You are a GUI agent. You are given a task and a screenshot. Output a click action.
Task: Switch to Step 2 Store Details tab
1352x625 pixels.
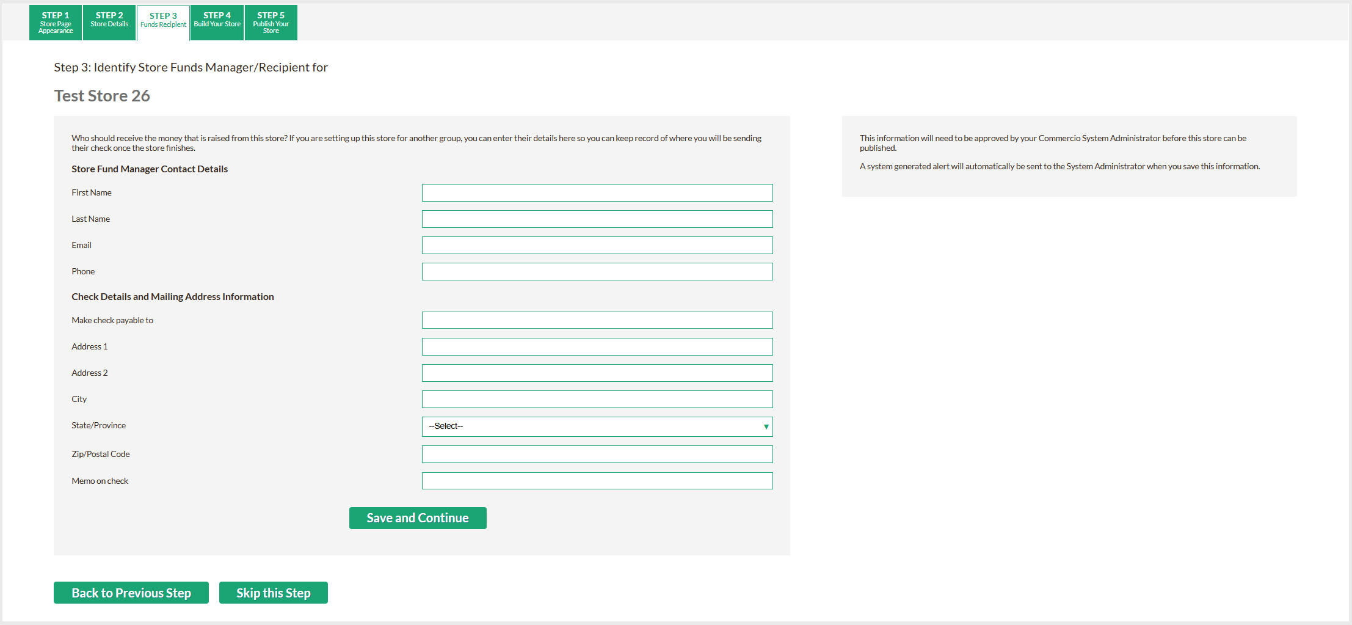tap(109, 23)
